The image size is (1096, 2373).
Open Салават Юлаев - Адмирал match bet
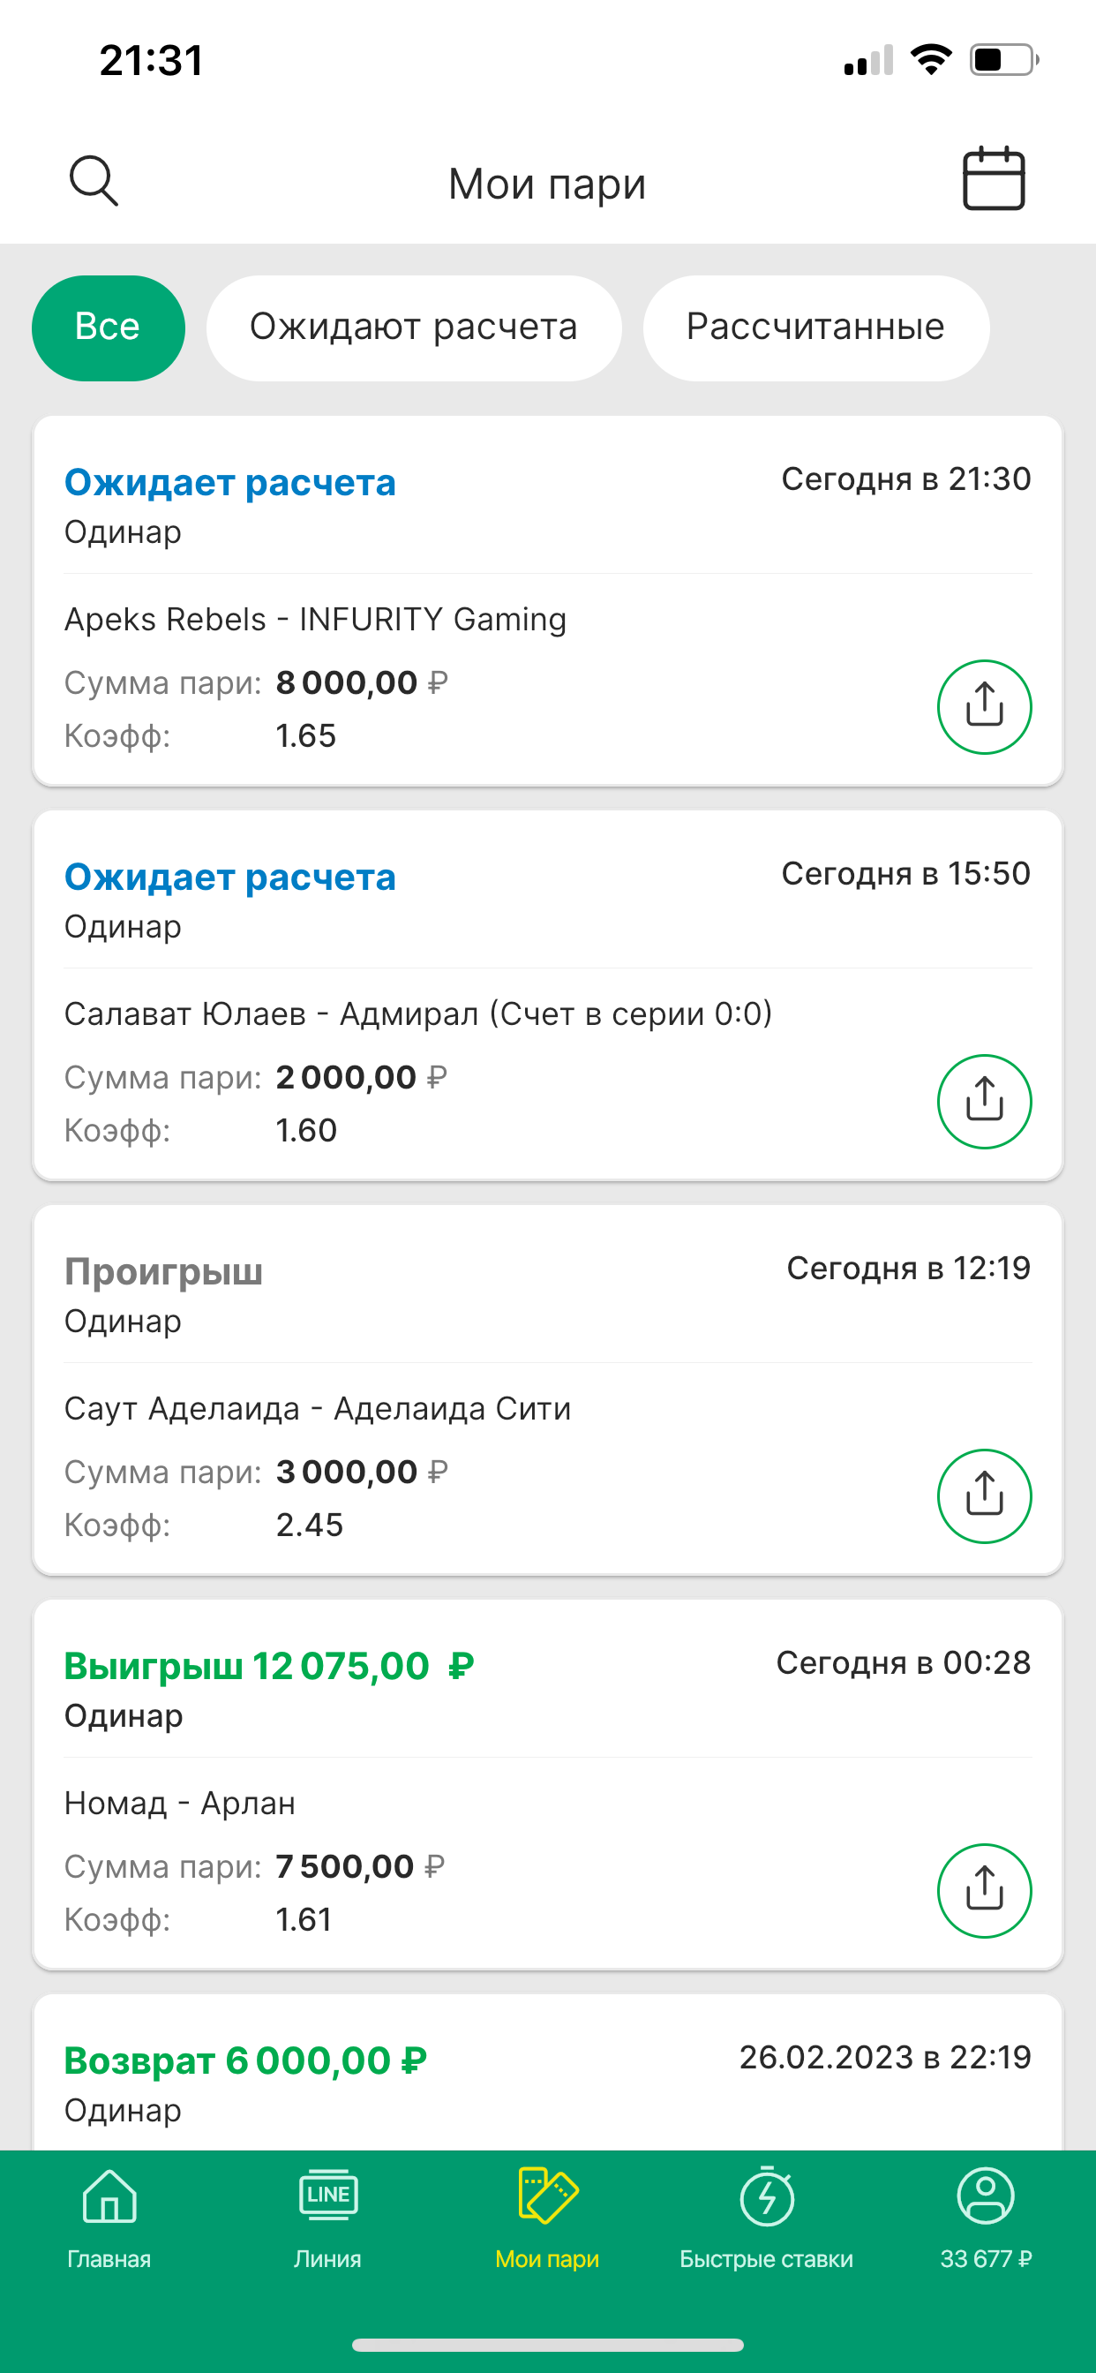tap(417, 1014)
